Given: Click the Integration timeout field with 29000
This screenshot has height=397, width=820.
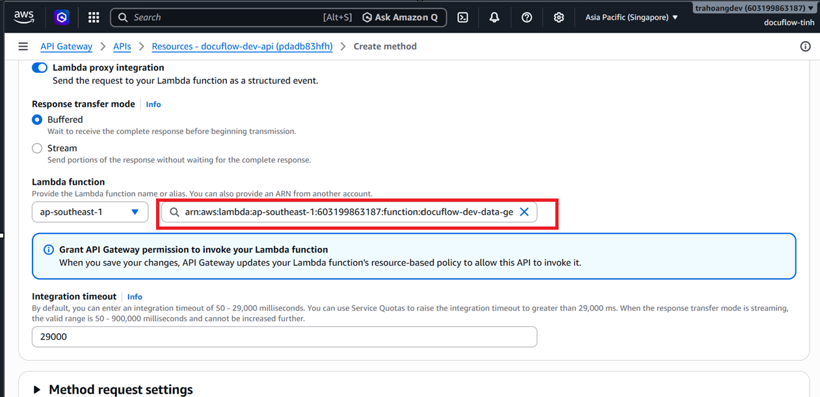Looking at the screenshot, I should pos(284,336).
